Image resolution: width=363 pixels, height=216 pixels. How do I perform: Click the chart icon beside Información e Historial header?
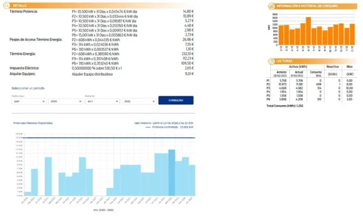(271, 6)
